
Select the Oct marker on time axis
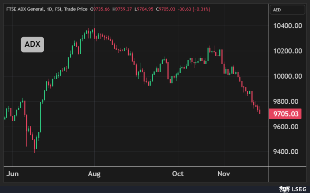click(178, 174)
